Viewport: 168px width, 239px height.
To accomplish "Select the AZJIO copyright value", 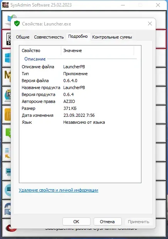I will click(x=69, y=101).
